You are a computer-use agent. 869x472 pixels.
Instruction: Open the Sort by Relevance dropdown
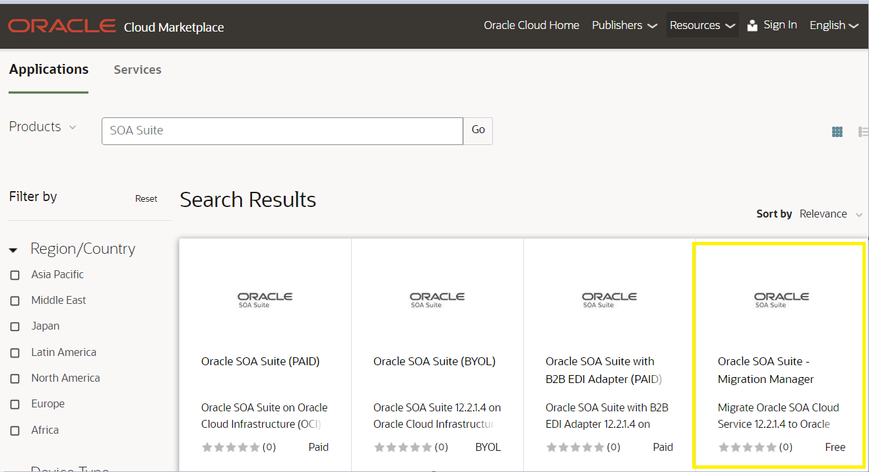coord(831,214)
